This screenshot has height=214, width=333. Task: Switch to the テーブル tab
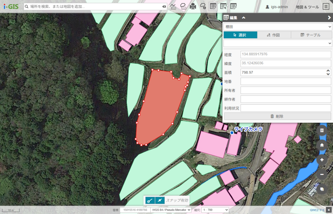click(x=311, y=35)
